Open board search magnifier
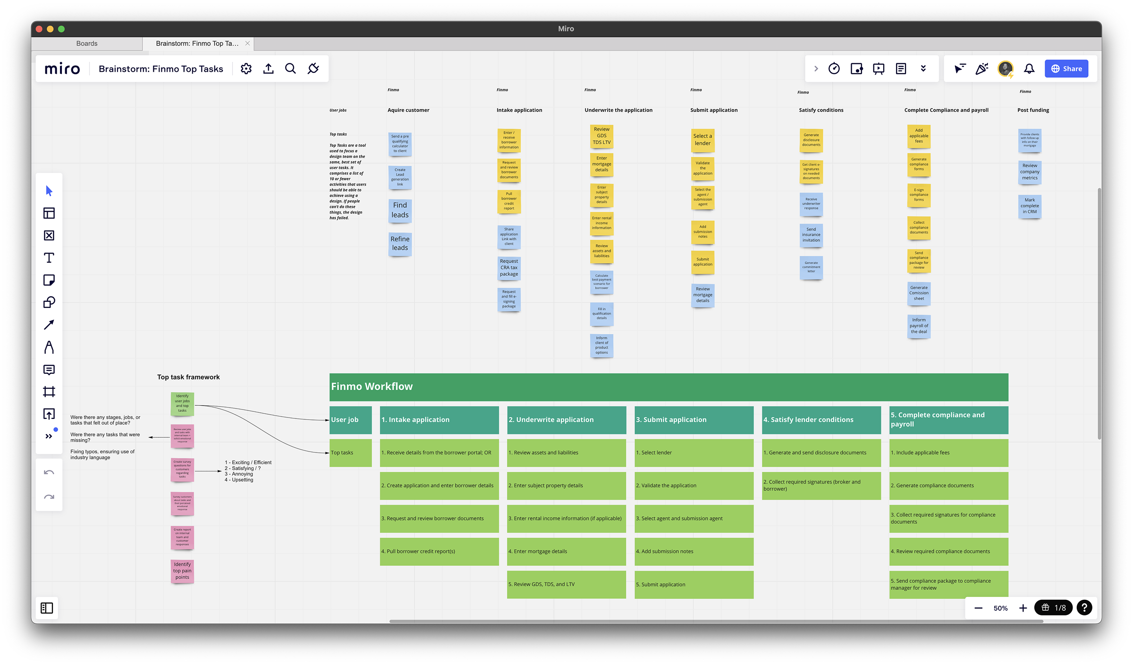The width and height of the screenshot is (1133, 665). pos(290,69)
